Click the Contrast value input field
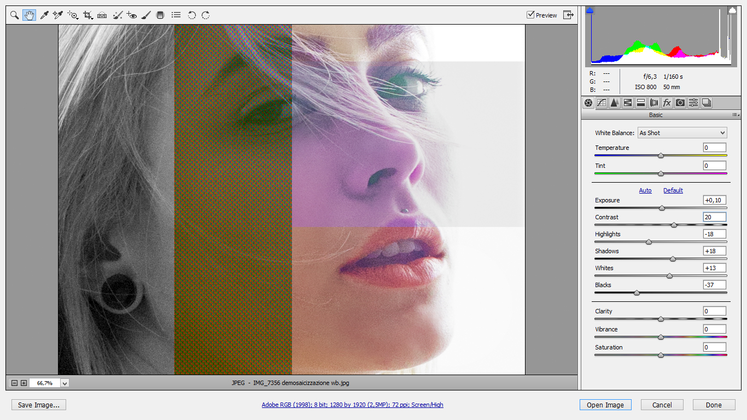The height and width of the screenshot is (420, 747). click(714, 217)
